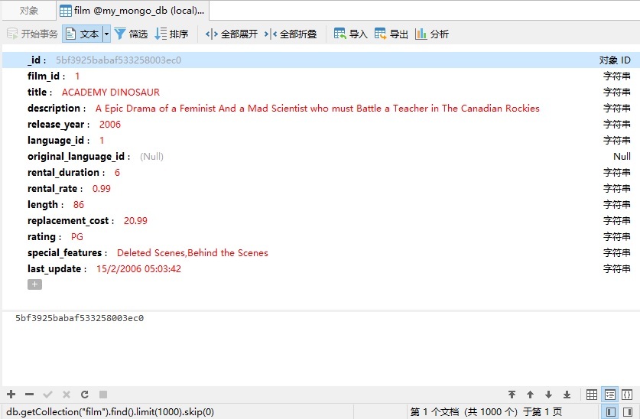
Task: Click the language_id field row
Action: pos(321,141)
